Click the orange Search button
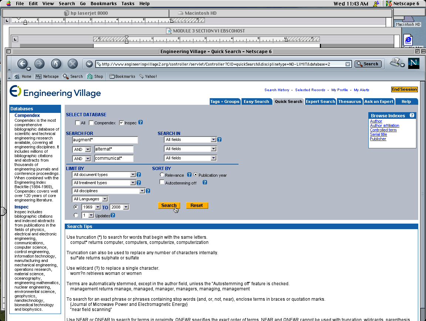The image size is (426, 321). click(169, 206)
